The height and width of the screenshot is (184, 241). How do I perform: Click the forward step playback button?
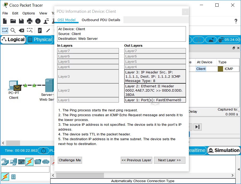[197, 127]
